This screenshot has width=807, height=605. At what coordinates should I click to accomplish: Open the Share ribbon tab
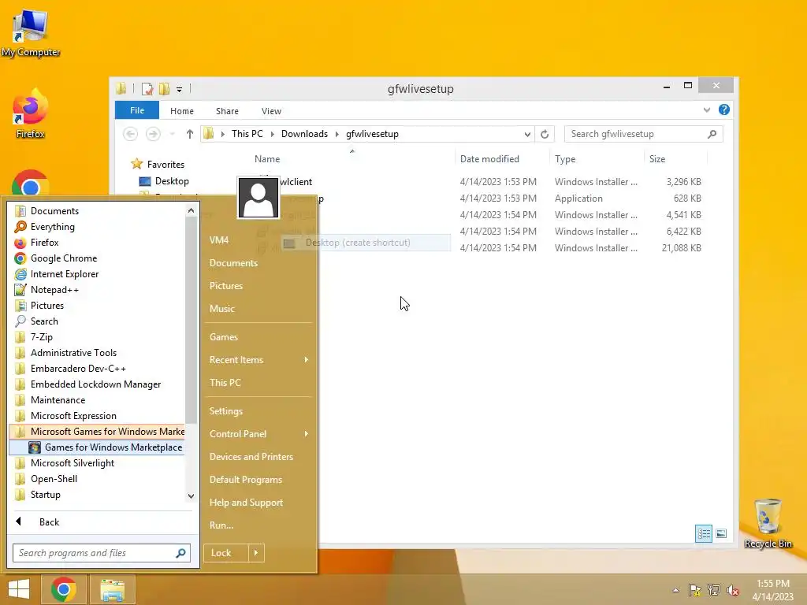tap(227, 111)
